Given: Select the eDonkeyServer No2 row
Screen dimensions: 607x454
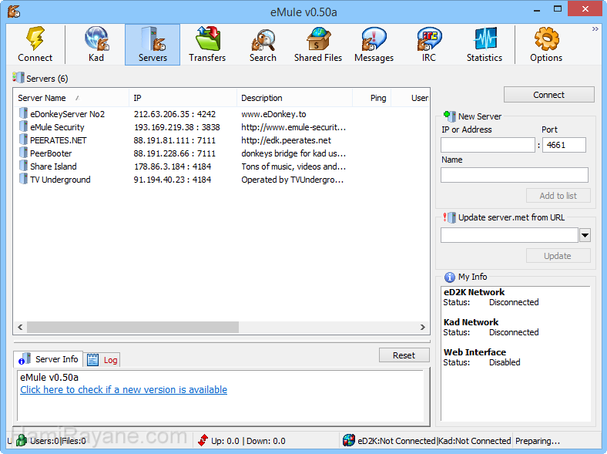Looking at the screenshot, I should click(221, 114).
